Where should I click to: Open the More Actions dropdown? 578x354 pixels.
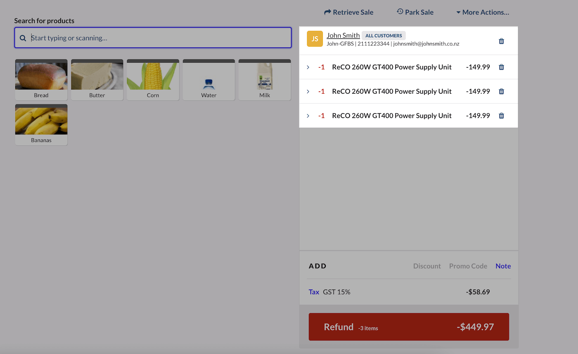point(483,12)
